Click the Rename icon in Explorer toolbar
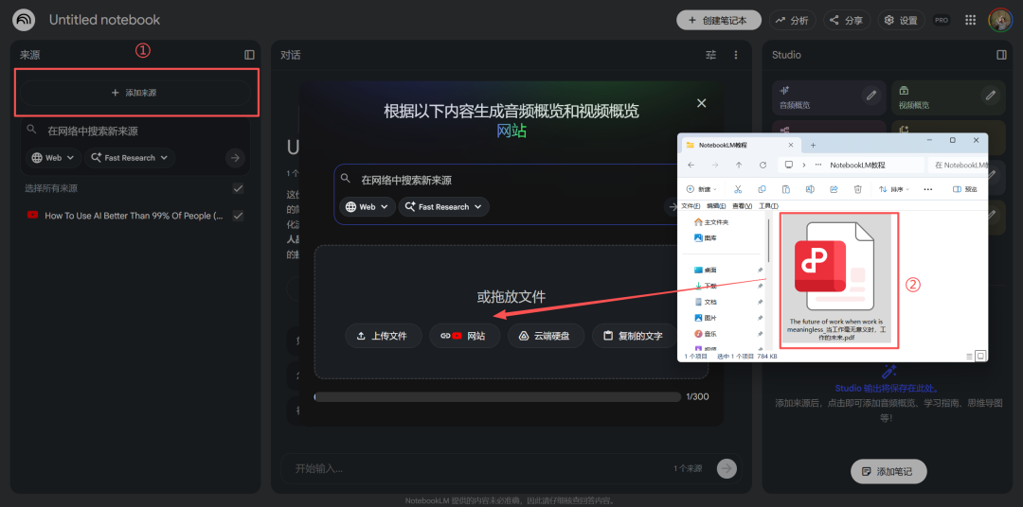This screenshot has width=1023, height=507. point(810,189)
